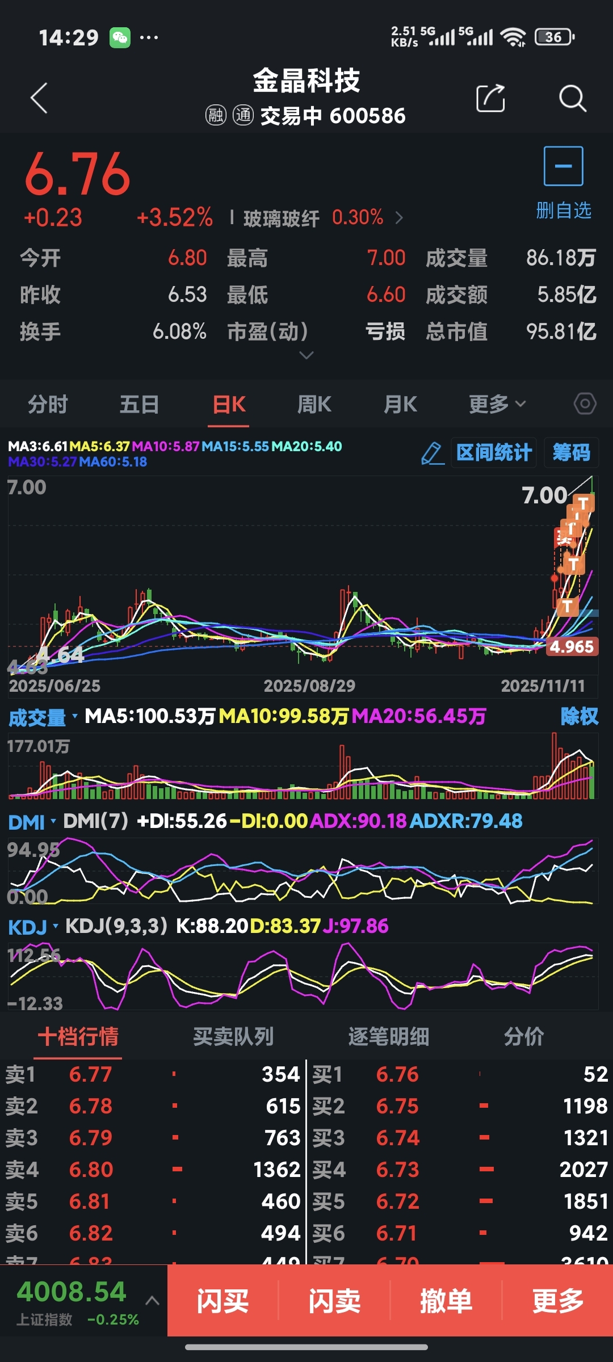This screenshot has height=1362, width=613.
Task: Tap the volume bar chart area
Action: [303, 766]
